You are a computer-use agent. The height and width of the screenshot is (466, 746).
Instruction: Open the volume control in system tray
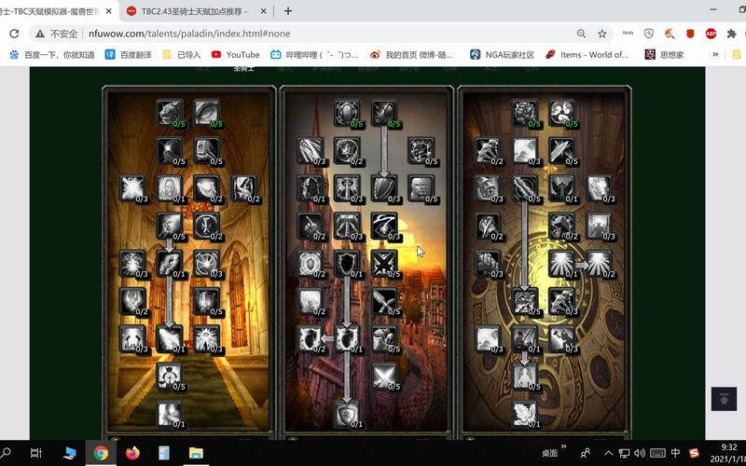(x=640, y=453)
